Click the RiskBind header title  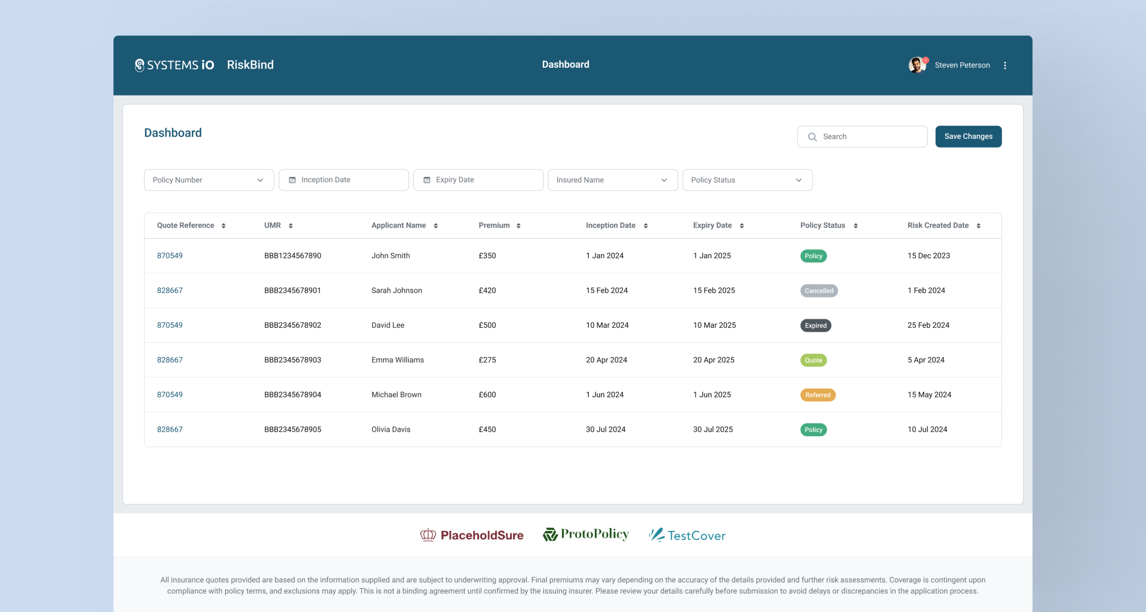point(250,65)
